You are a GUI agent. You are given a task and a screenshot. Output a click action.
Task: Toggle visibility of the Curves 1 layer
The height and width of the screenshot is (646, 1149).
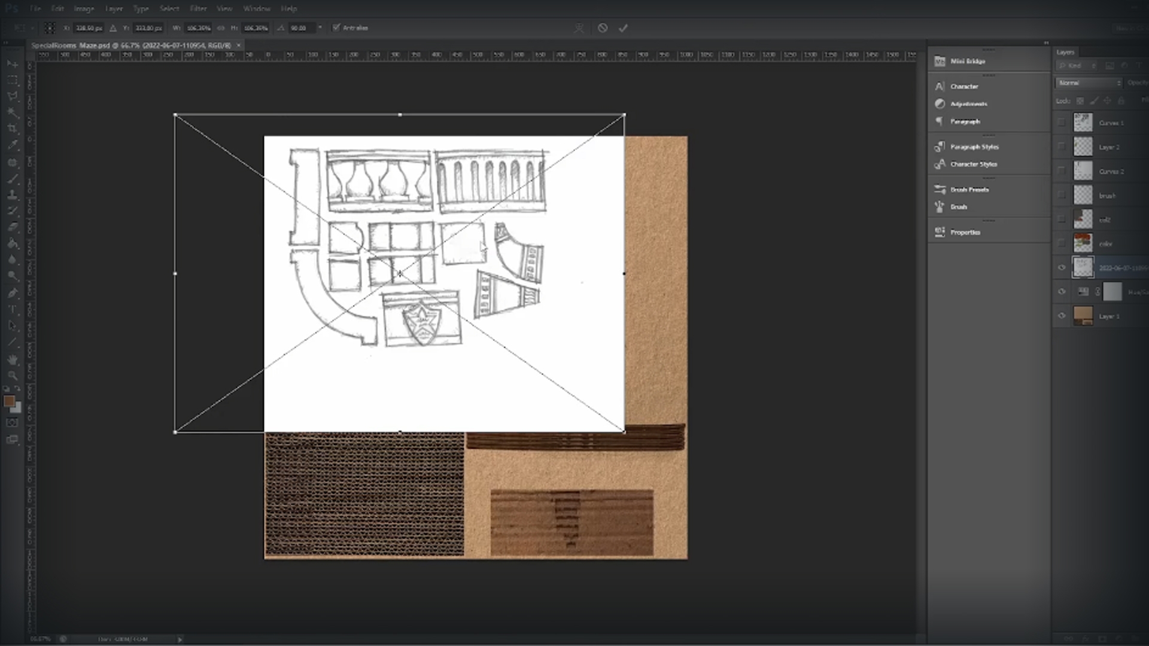tap(1062, 123)
